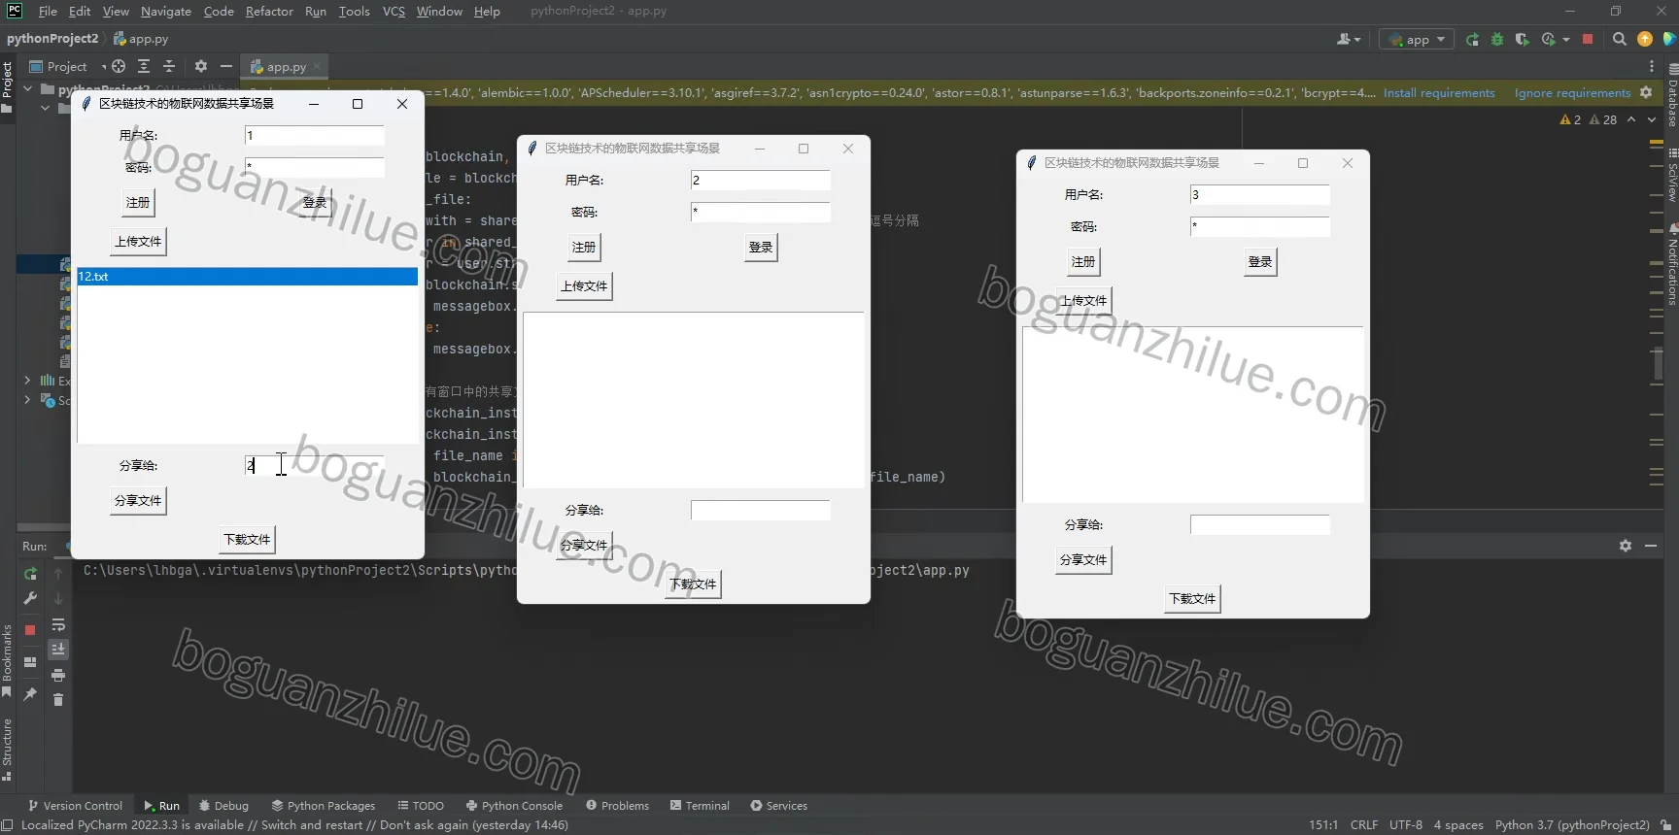Screen dimensions: 1679x835
Task: Expand the External Libraries tree node
Action: tap(27, 381)
